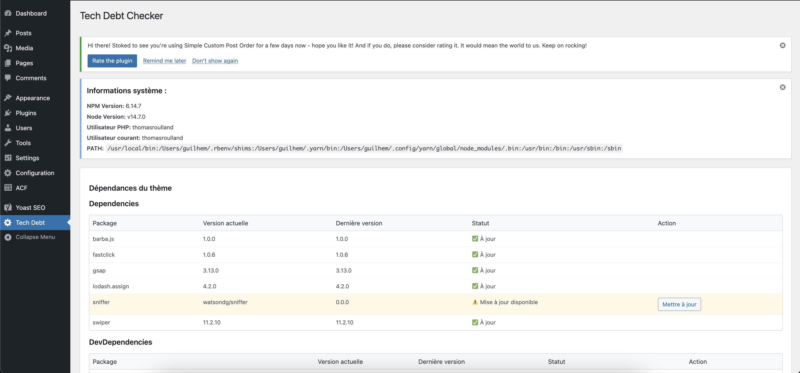This screenshot has width=800, height=373.
Task: Open the Settings menu item
Action: (x=35, y=158)
